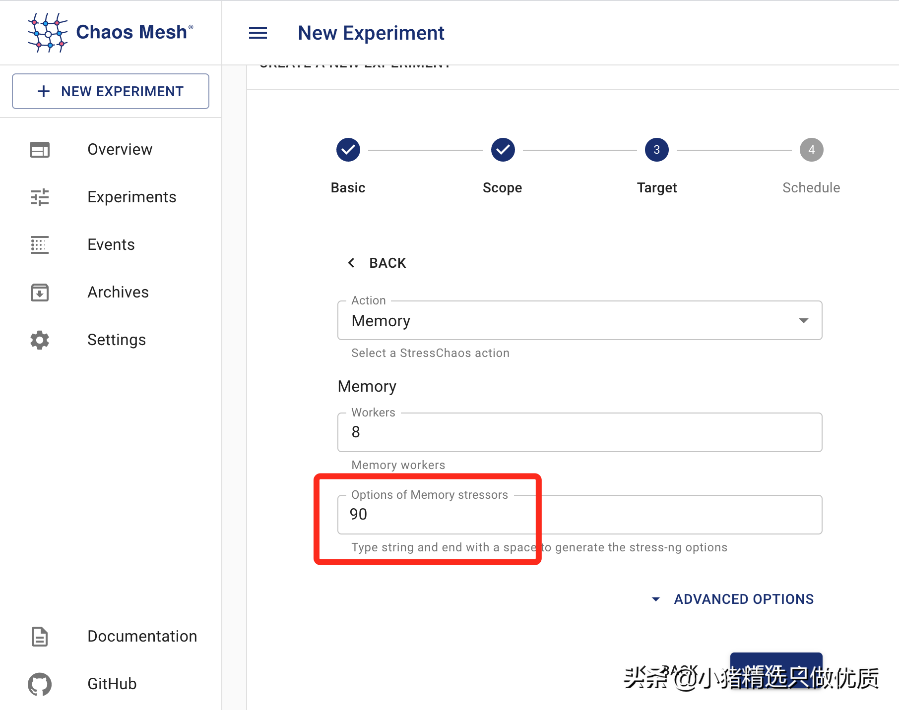Click the GitHub octocat icon

coord(40,684)
